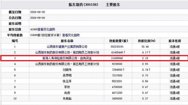The height and width of the screenshot is (105, 188).
Task: Click red up arrow beside 0.74
Action: 149,69
